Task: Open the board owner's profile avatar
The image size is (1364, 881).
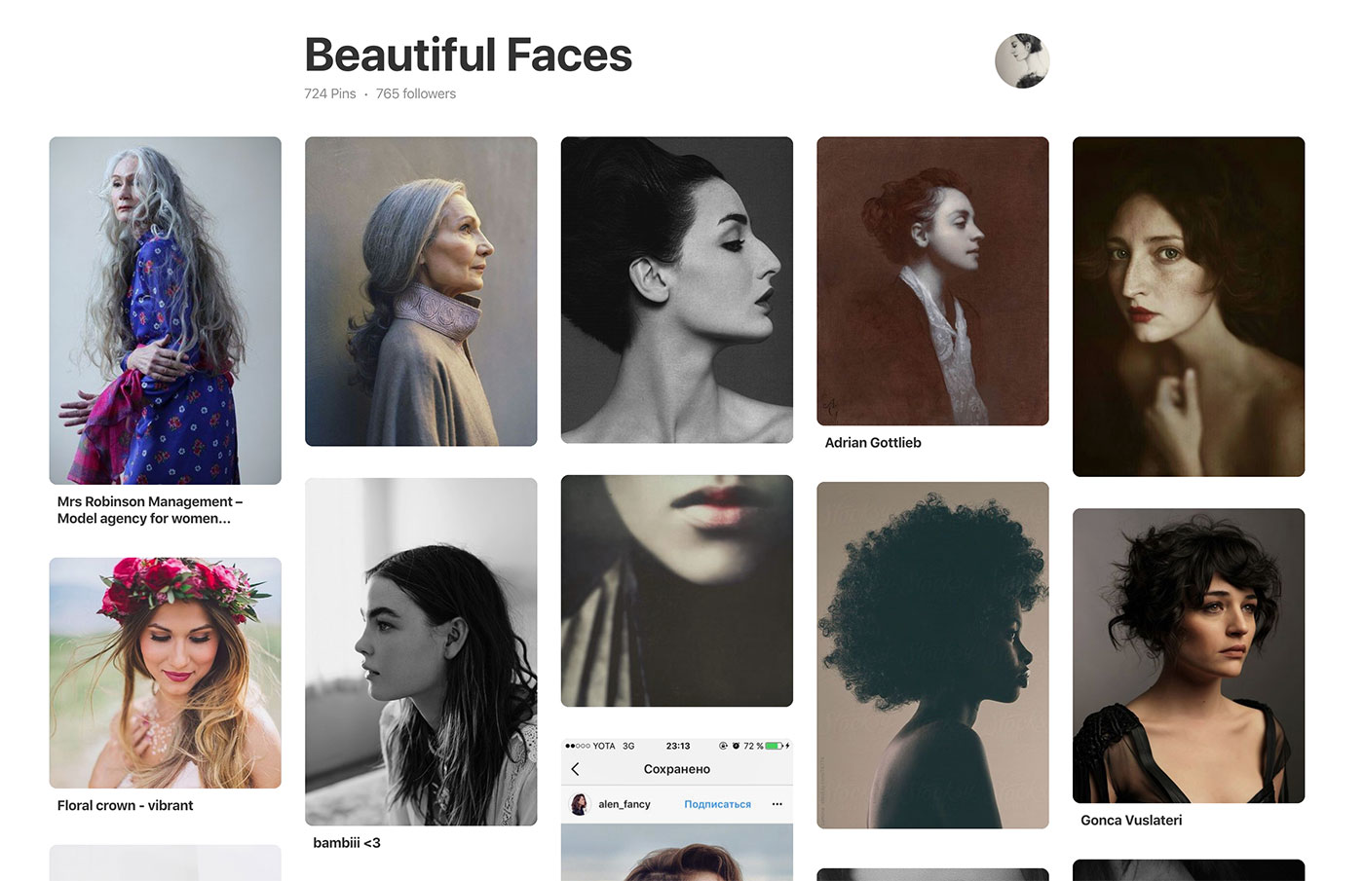Action: pyautogui.click(x=1021, y=60)
